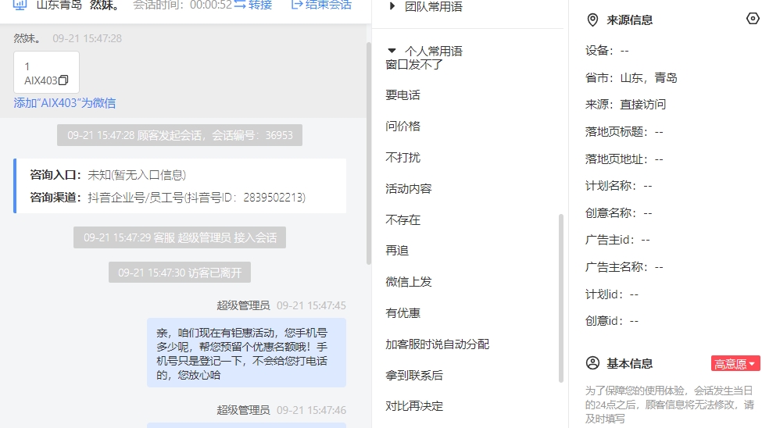Select the quick phrase 不存在

coord(402,219)
